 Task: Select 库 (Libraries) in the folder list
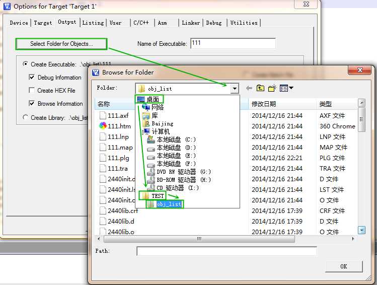click(x=150, y=116)
